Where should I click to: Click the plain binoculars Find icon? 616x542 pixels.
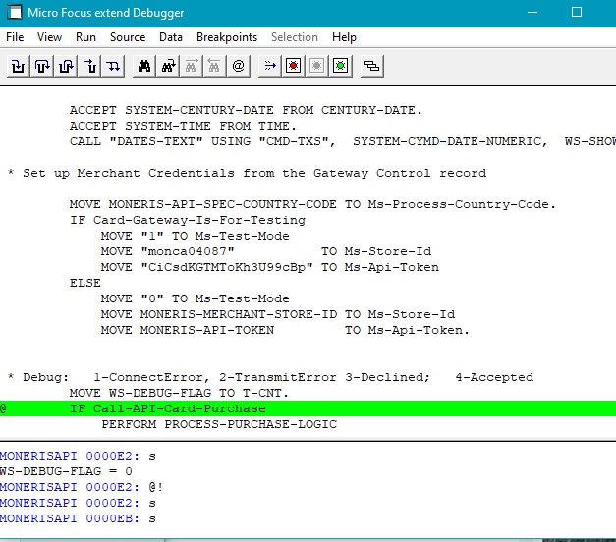[144, 66]
